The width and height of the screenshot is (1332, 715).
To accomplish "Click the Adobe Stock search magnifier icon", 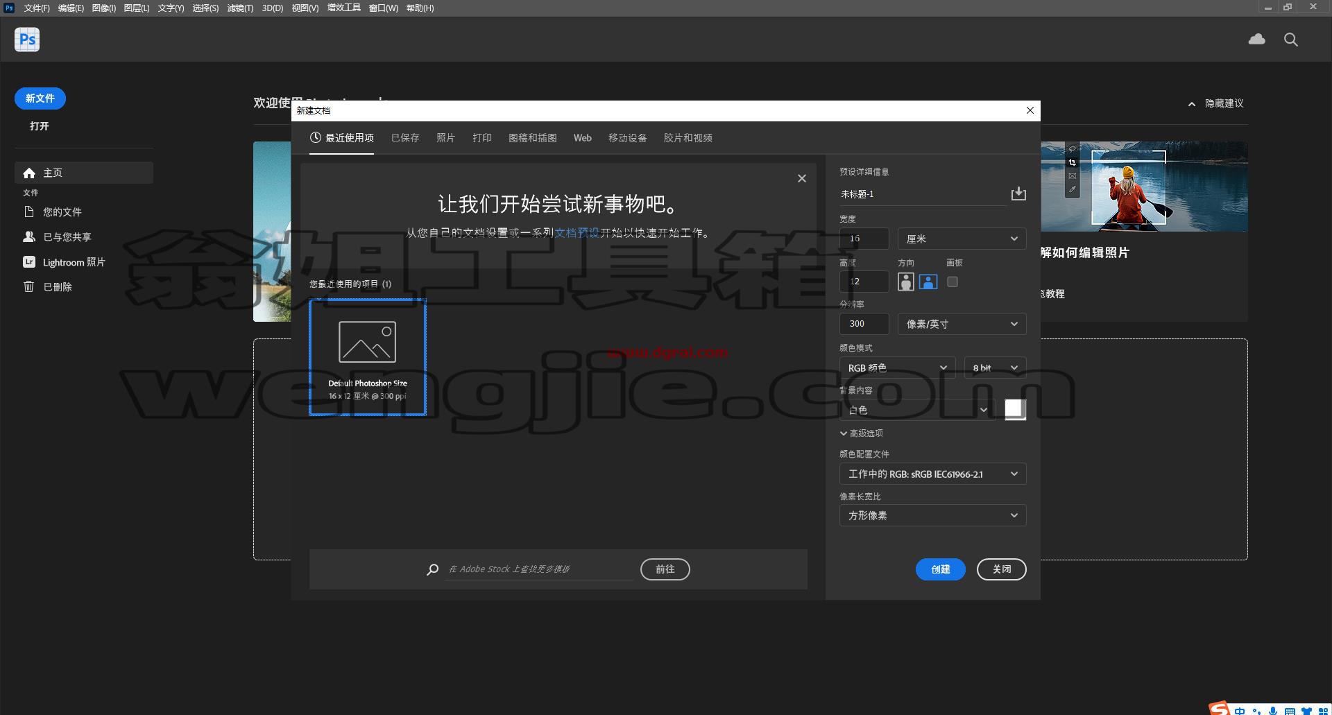I will coord(433,569).
